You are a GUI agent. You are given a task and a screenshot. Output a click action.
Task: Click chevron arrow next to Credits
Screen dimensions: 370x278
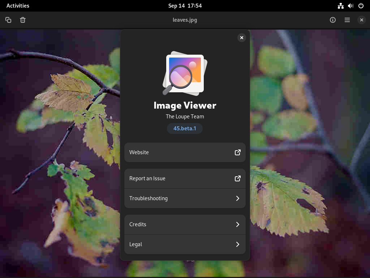[x=238, y=224]
